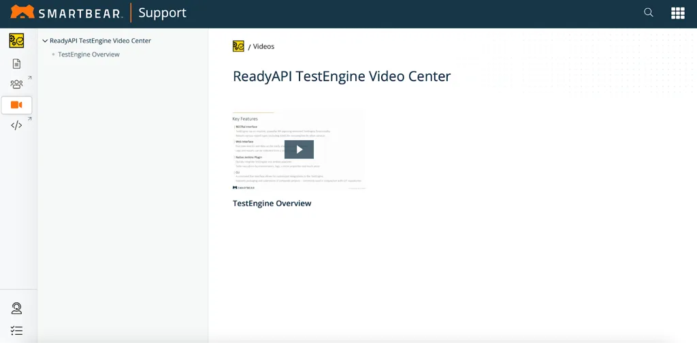Open the search magnifier icon
The image size is (697, 343).
tap(649, 13)
